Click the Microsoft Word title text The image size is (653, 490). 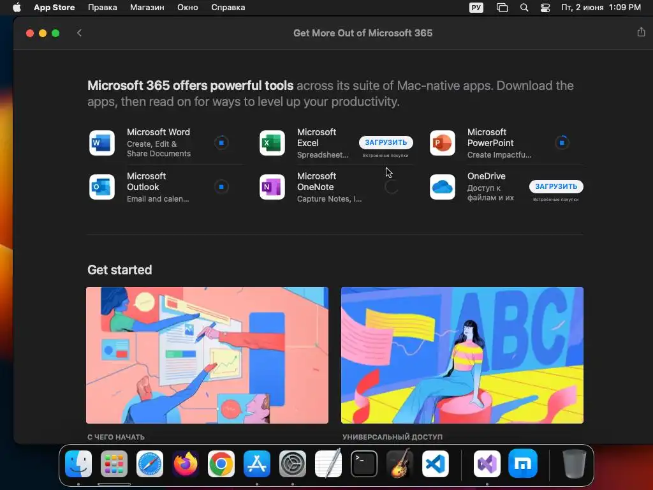(158, 132)
